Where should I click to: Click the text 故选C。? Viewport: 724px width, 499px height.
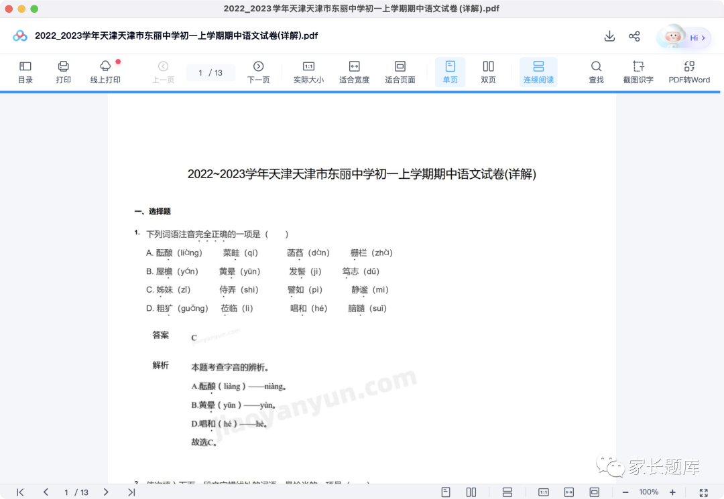204,442
